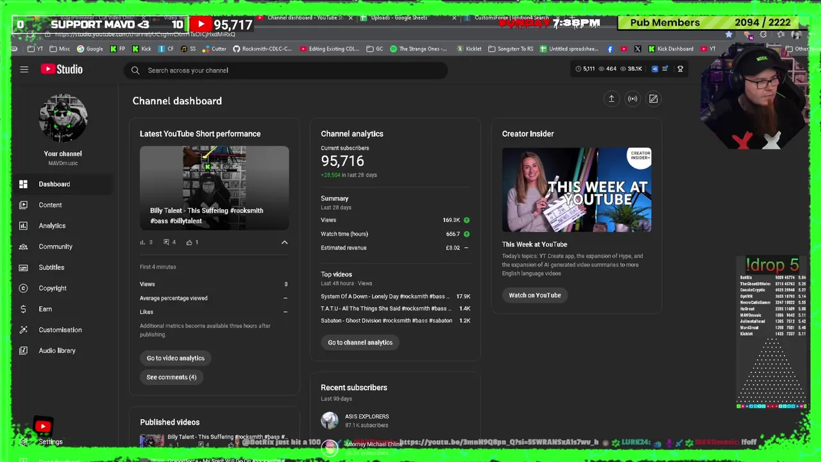Click the clock icon beside 5,111
The image size is (821, 462).
(578, 69)
